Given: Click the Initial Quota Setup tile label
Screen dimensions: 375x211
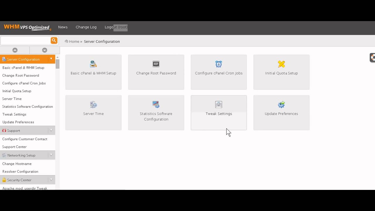Looking at the screenshot, I should [x=282, y=73].
